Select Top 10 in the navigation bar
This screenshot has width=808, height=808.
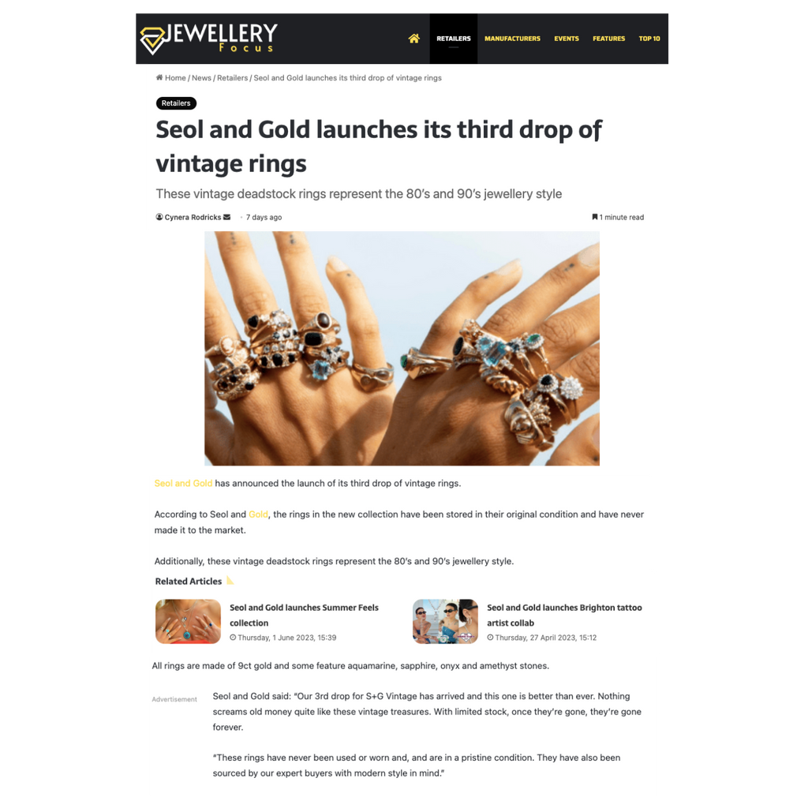649,39
